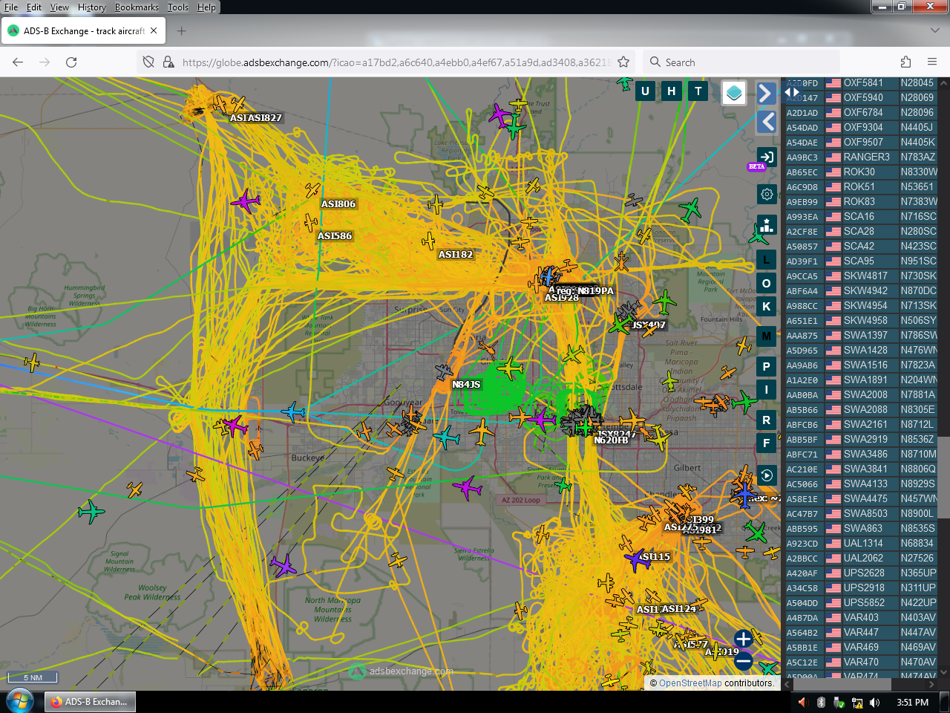The width and height of the screenshot is (950, 713).
Task: Select the RANGER3 aircraft row
Action: tap(862, 157)
